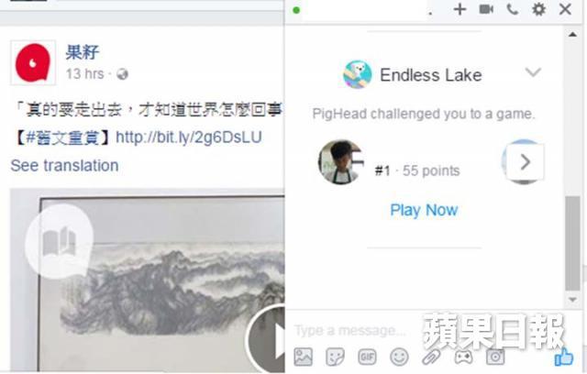Click Play Now for Endless Lake

coord(424,210)
